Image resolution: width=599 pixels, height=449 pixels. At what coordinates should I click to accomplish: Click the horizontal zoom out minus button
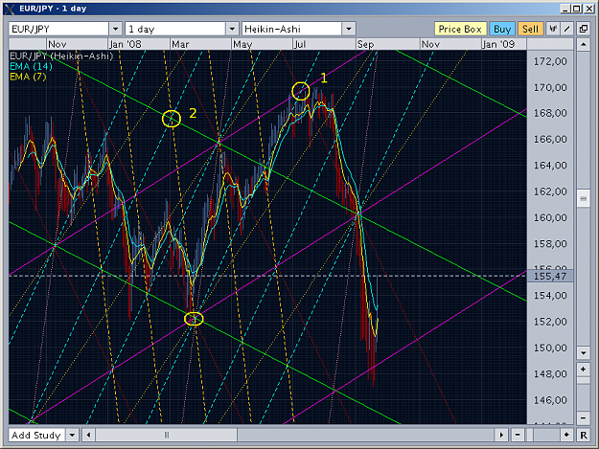click(x=518, y=435)
